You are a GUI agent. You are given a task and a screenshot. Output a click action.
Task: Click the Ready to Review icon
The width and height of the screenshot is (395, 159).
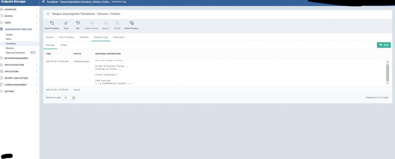click(92, 23)
